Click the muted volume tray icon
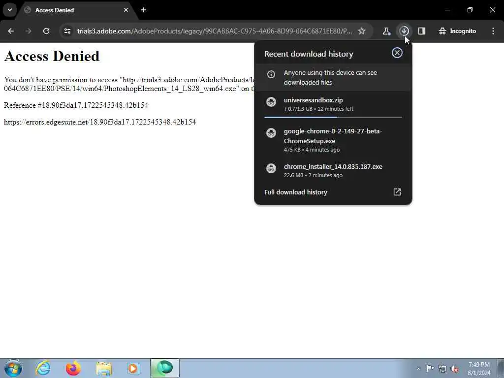The image size is (504, 378). [x=454, y=369]
